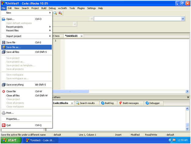This screenshot has width=191, height=144.
Task: Click the Build log tab icon
Action: pos(103,103)
